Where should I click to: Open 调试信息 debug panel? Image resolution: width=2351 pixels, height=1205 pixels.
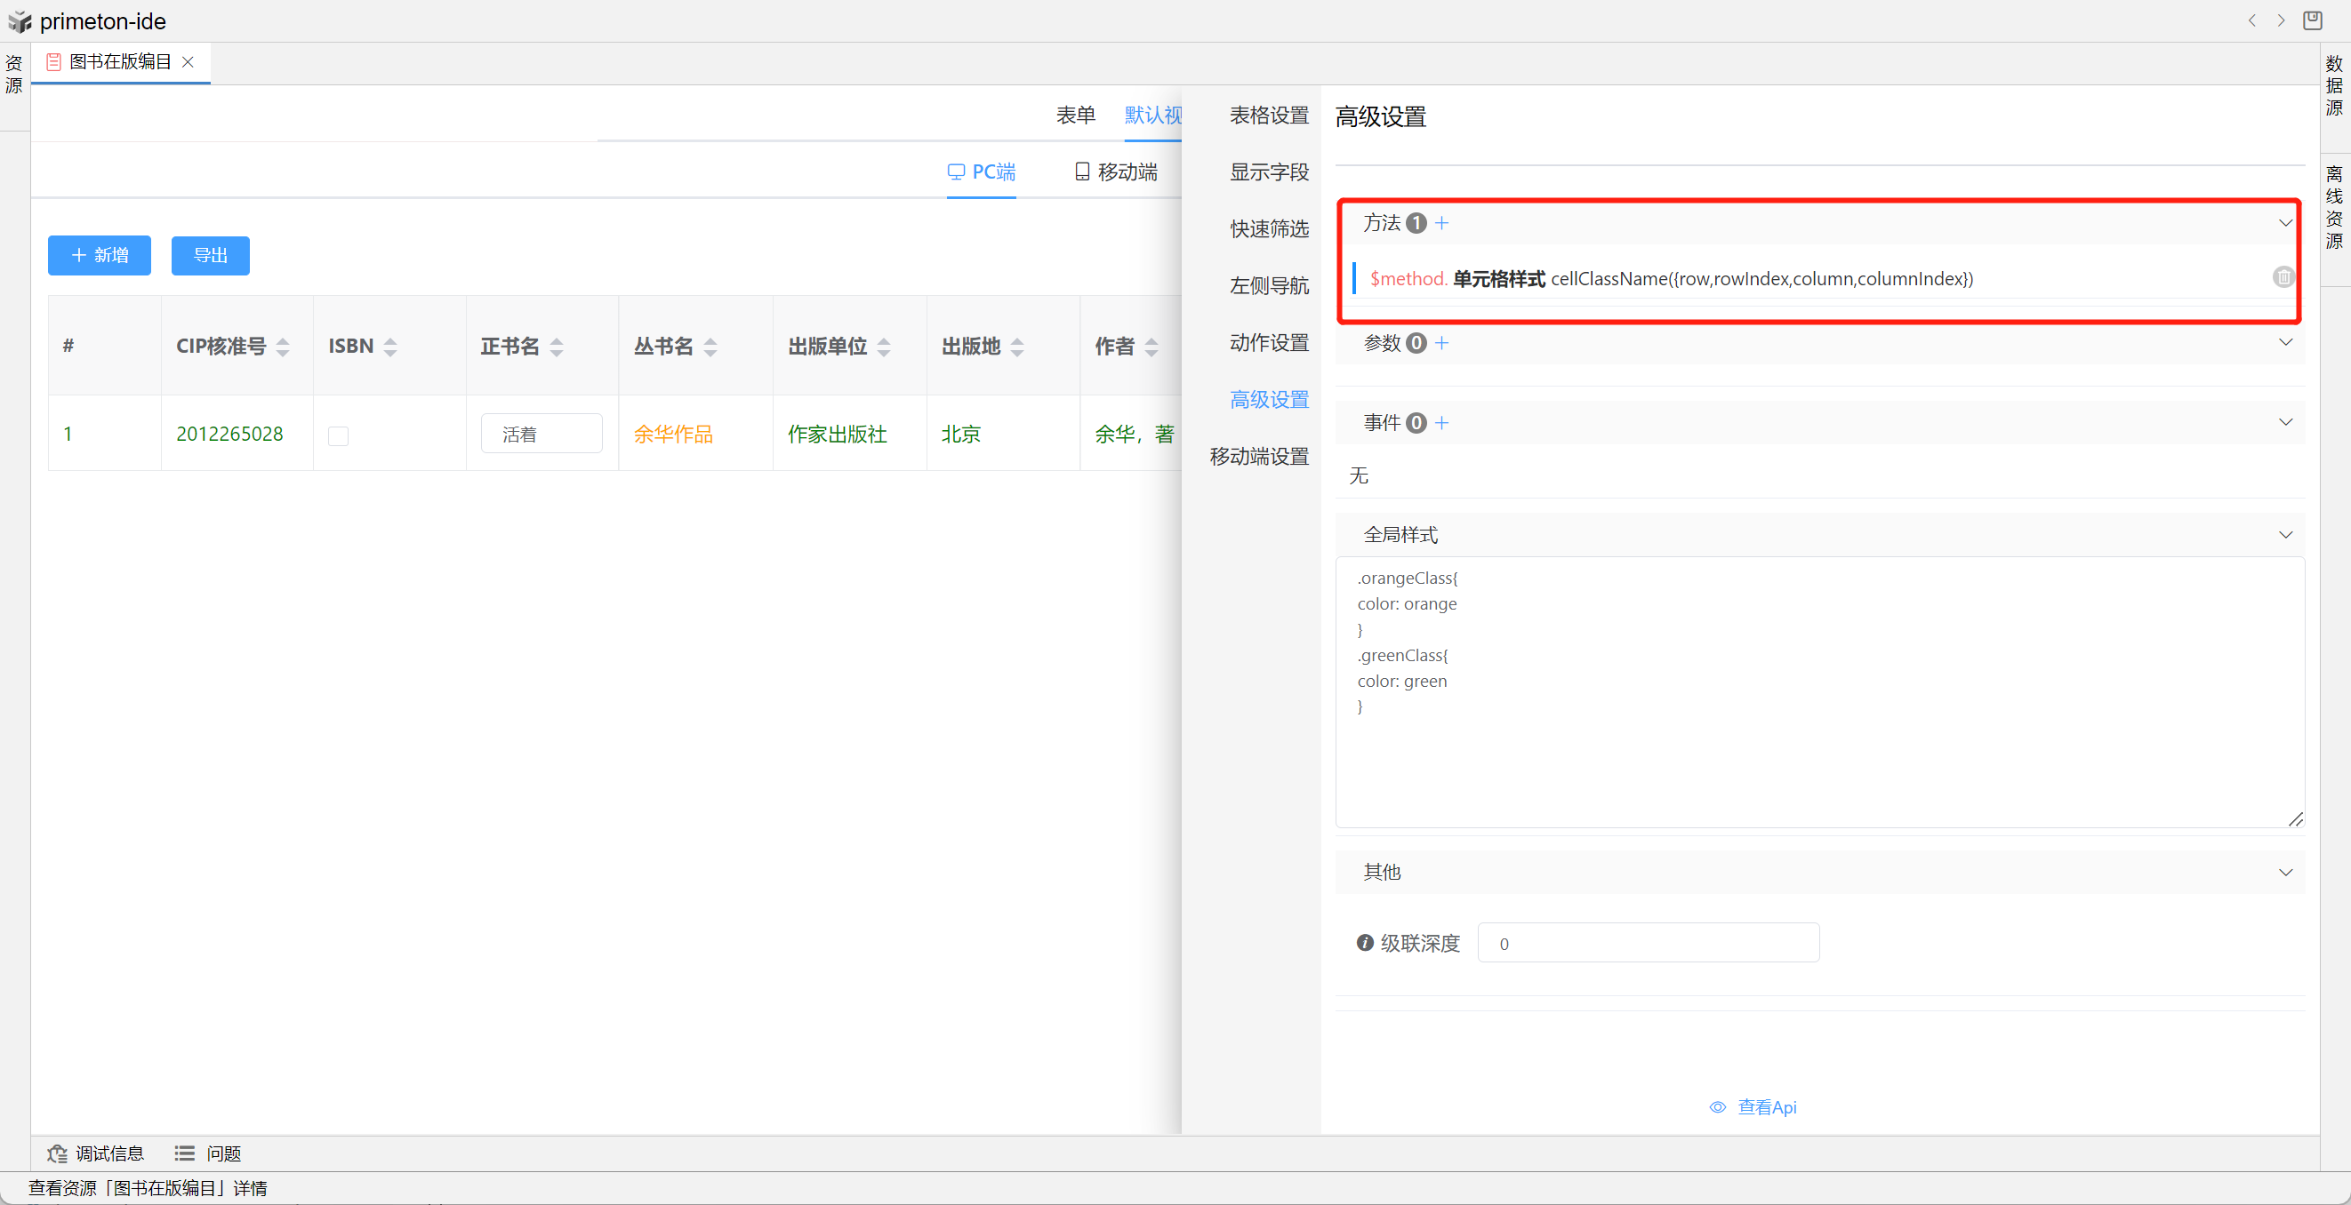pos(96,1154)
